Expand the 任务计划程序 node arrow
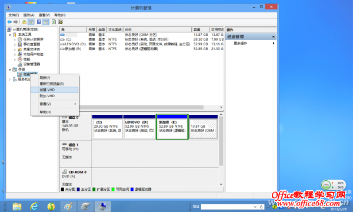353x212 pixels. (15, 39)
